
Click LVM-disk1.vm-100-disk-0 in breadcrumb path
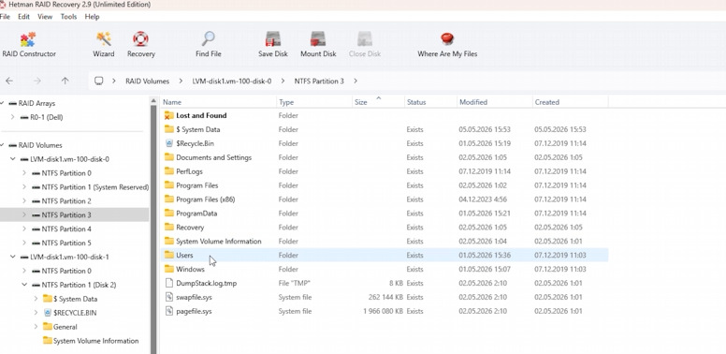[232, 81]
